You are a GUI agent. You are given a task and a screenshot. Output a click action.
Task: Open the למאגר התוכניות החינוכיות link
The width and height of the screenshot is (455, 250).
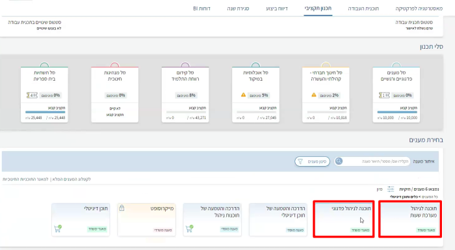point(25,179)
